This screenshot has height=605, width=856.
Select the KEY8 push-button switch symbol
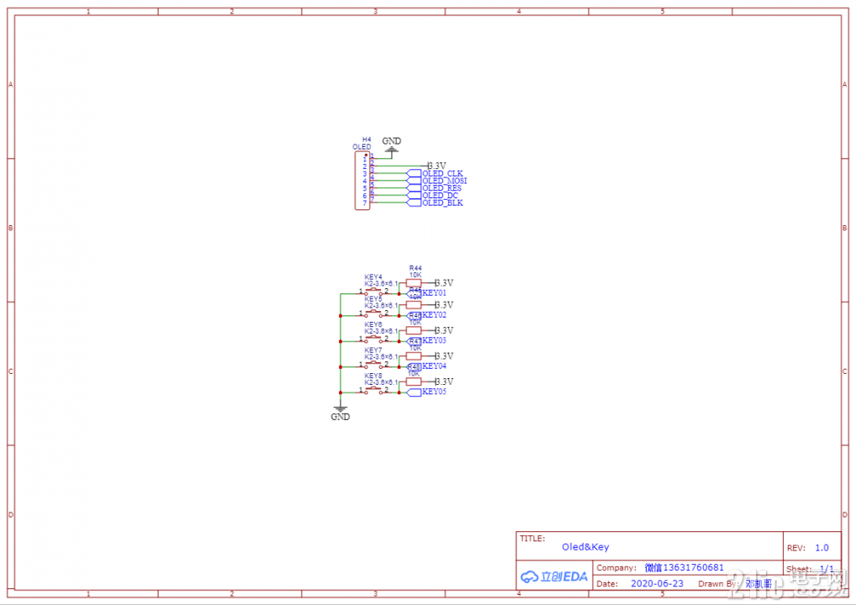[x=374, y=391]
